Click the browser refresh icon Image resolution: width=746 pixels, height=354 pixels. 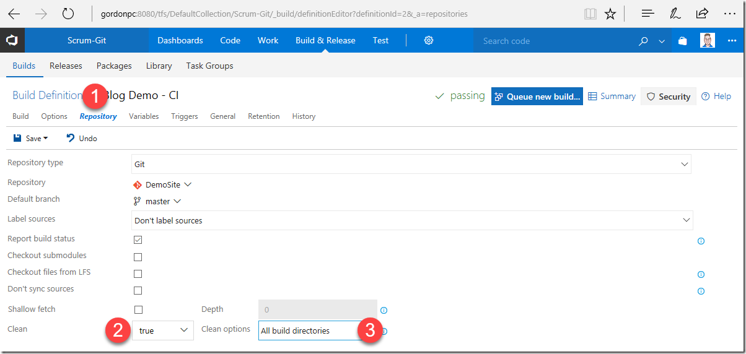[x=68, y=14]
